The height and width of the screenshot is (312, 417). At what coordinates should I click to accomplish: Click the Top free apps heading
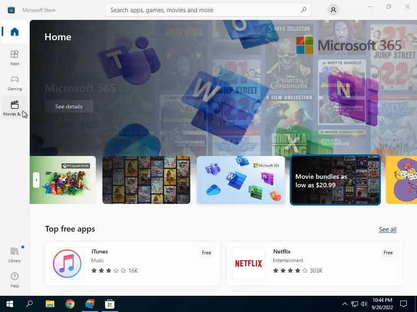(70, 229)
